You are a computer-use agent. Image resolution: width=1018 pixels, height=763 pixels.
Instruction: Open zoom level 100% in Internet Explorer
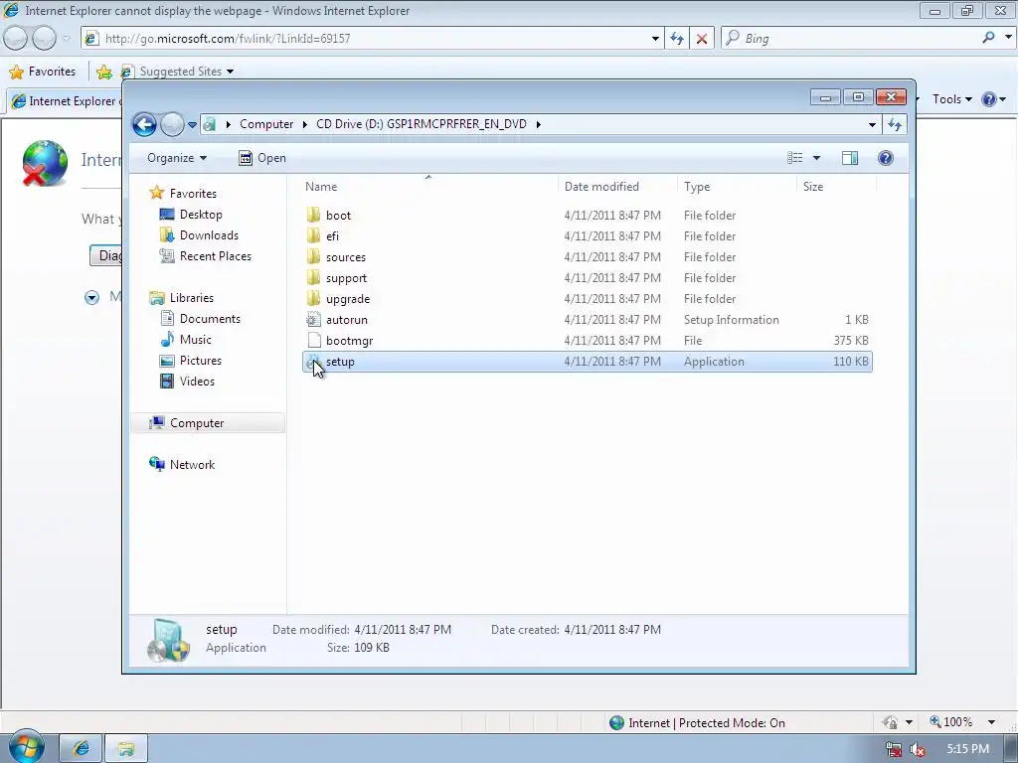pos(951,722)
